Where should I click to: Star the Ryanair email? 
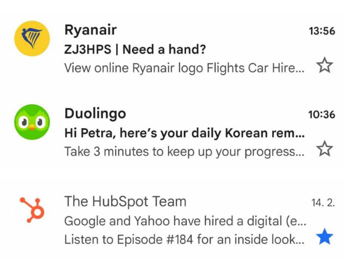pos(325,66)
